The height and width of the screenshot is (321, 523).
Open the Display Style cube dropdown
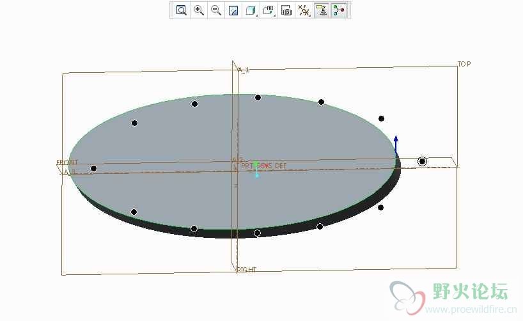pos(251,10)
